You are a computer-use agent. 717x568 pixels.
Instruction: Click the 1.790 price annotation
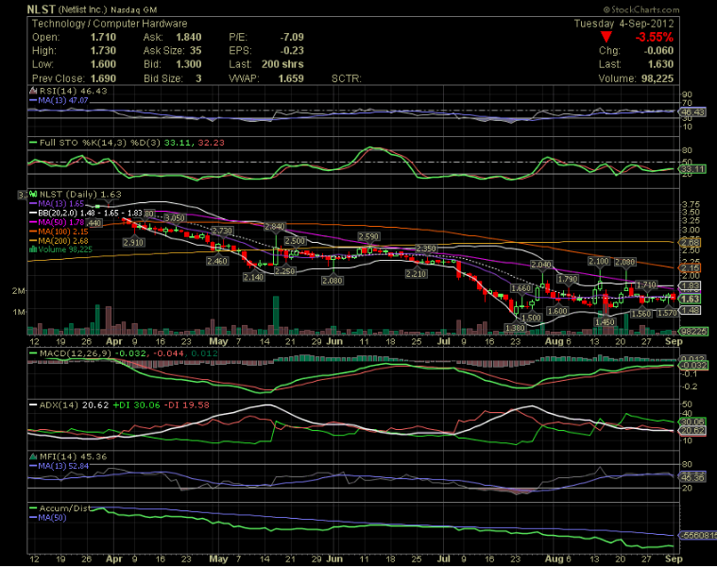click(568, 279)
